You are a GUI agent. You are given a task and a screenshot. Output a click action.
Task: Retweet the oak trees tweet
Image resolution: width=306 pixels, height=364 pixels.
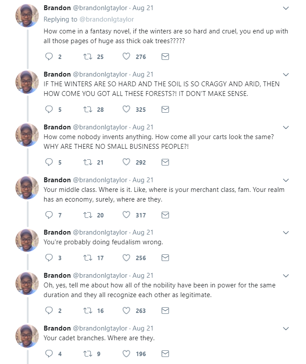tap(87, 57)
